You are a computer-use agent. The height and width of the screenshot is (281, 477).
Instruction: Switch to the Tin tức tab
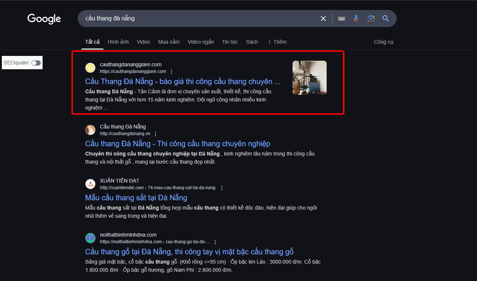(230, 42)
